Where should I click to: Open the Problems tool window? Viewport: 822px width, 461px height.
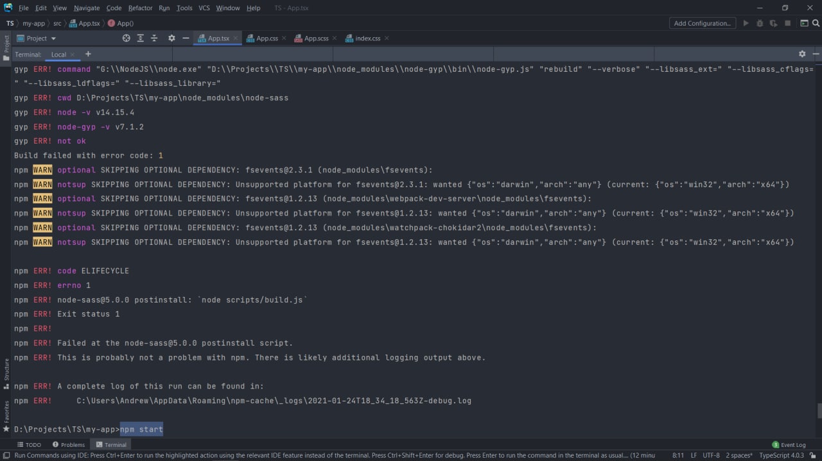tap(69, 444)
